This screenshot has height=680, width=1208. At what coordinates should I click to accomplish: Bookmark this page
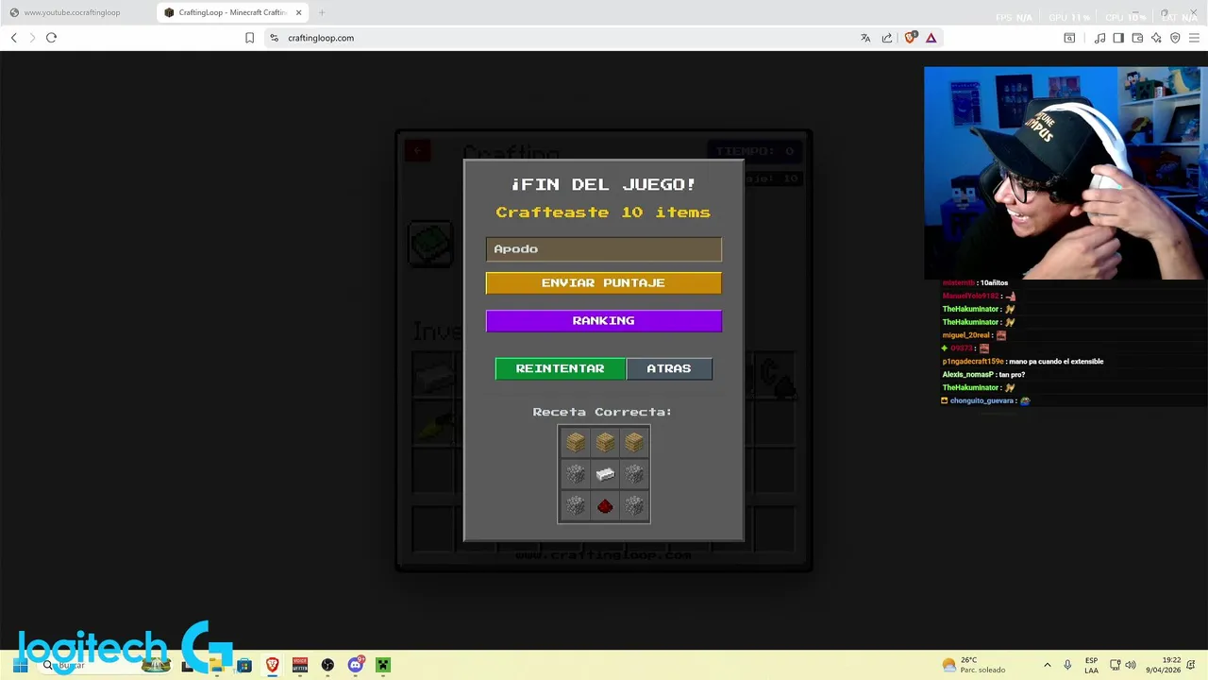pyautogui.click(x=249, y=38)
